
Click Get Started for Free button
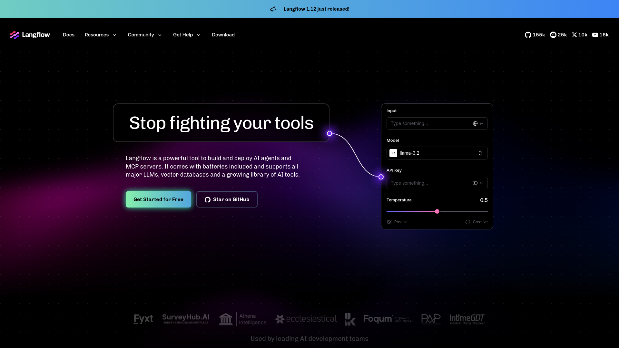point(158,199)
